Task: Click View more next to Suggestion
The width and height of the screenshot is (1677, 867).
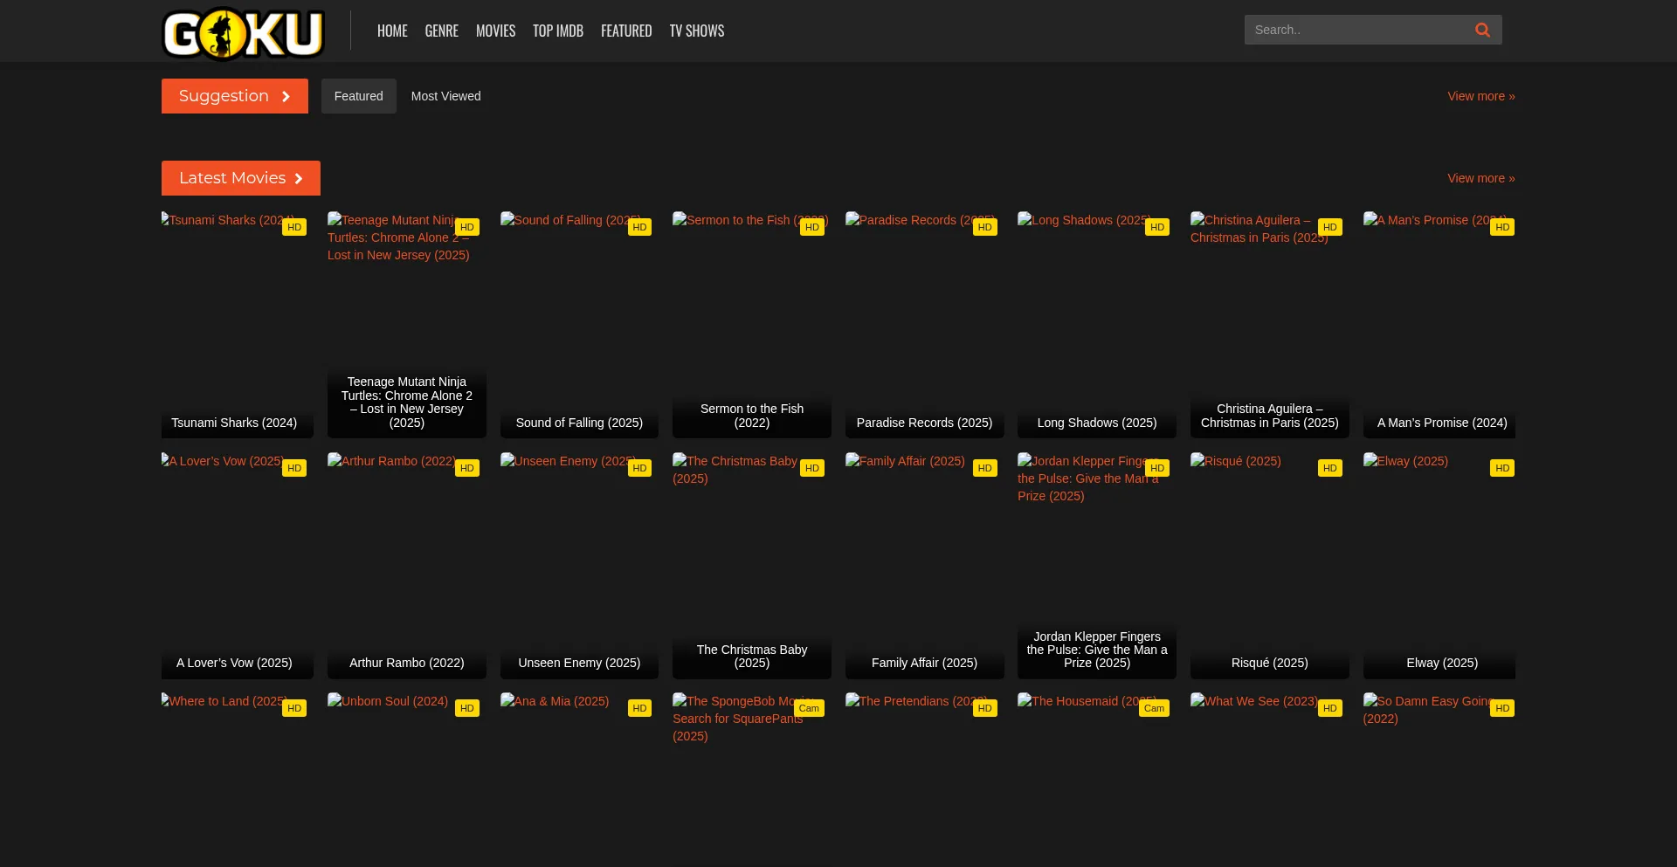Action: pos(1480,96)
